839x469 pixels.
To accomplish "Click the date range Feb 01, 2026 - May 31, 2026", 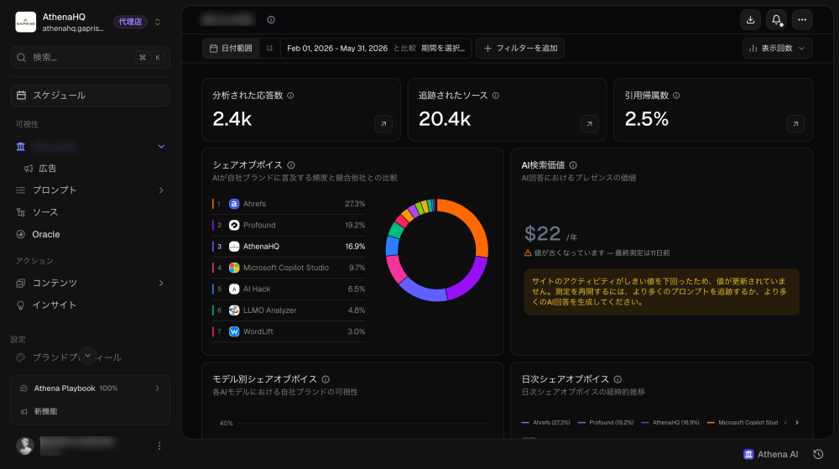I will click(337, 48).
